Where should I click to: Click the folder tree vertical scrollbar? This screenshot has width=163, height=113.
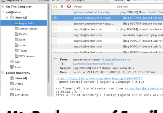point(48,44)
